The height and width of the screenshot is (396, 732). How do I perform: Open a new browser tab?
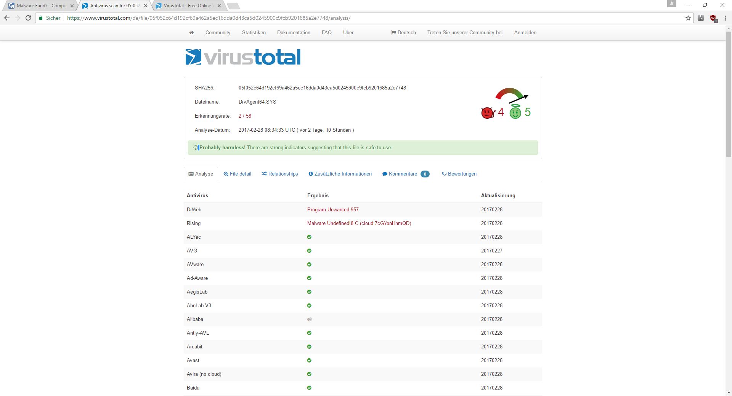click(233, 6)
